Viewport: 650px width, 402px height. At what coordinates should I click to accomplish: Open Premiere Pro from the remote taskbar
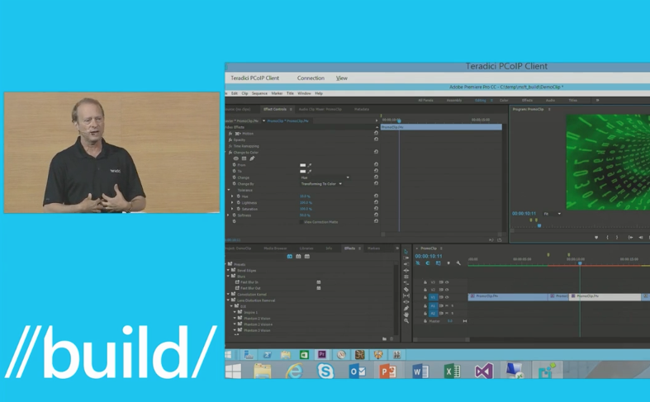click(x=321, y=354)
